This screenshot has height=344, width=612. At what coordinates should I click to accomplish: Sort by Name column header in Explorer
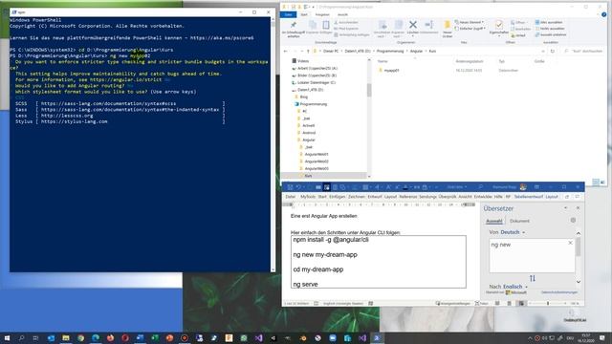click(x=382, y=61)
